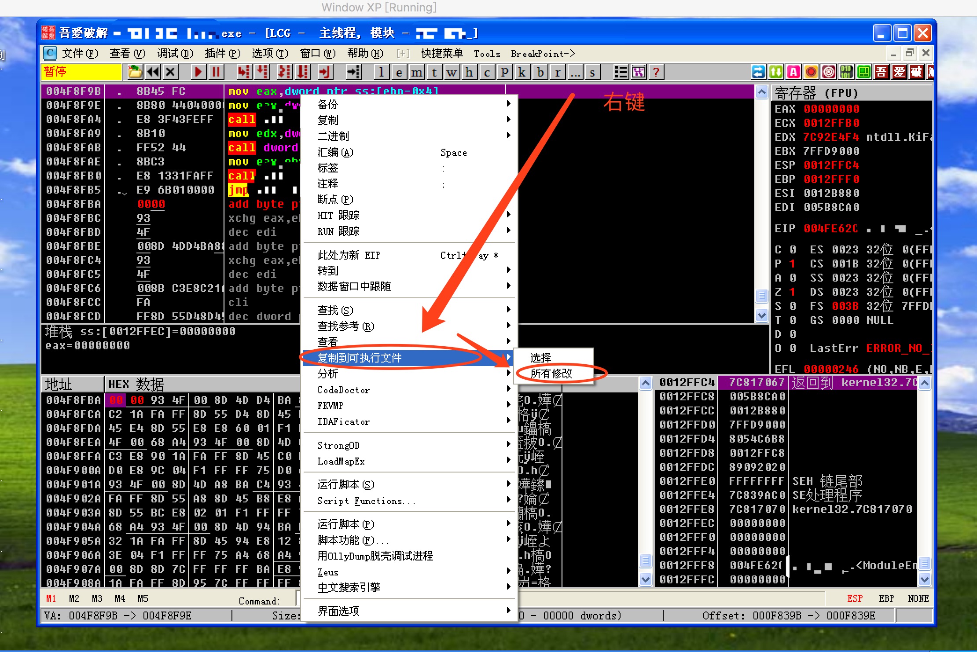
Task: Expand 备份 context submenu
Action: (x=409, y=104)
